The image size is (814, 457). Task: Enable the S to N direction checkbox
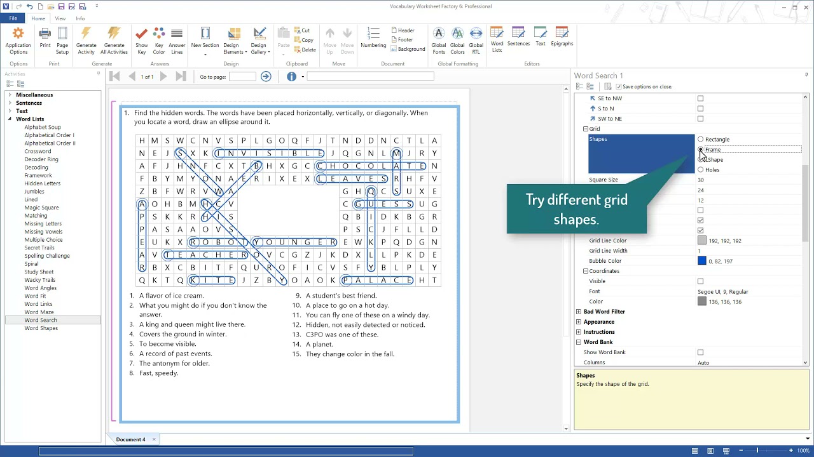(700, 109)
